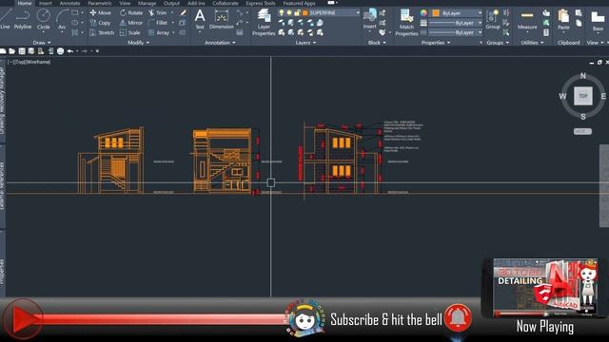Open the ByLayer object color dropdown

point(480,12)
